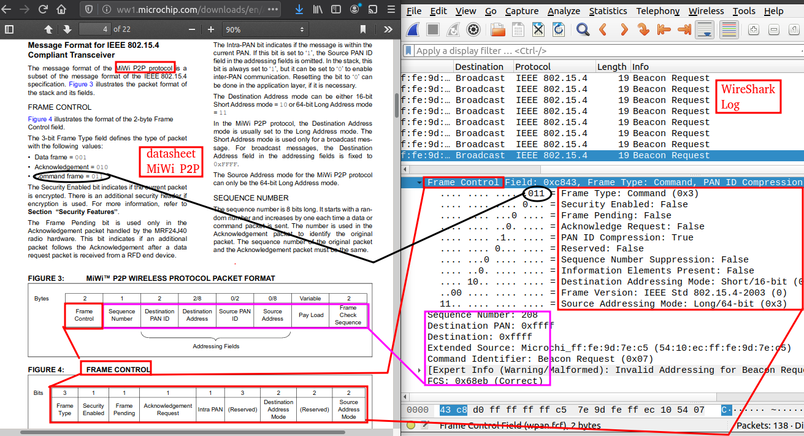804x436 pixels.
Task: Start capture with the shark fin icon
Action: (413, 29)
